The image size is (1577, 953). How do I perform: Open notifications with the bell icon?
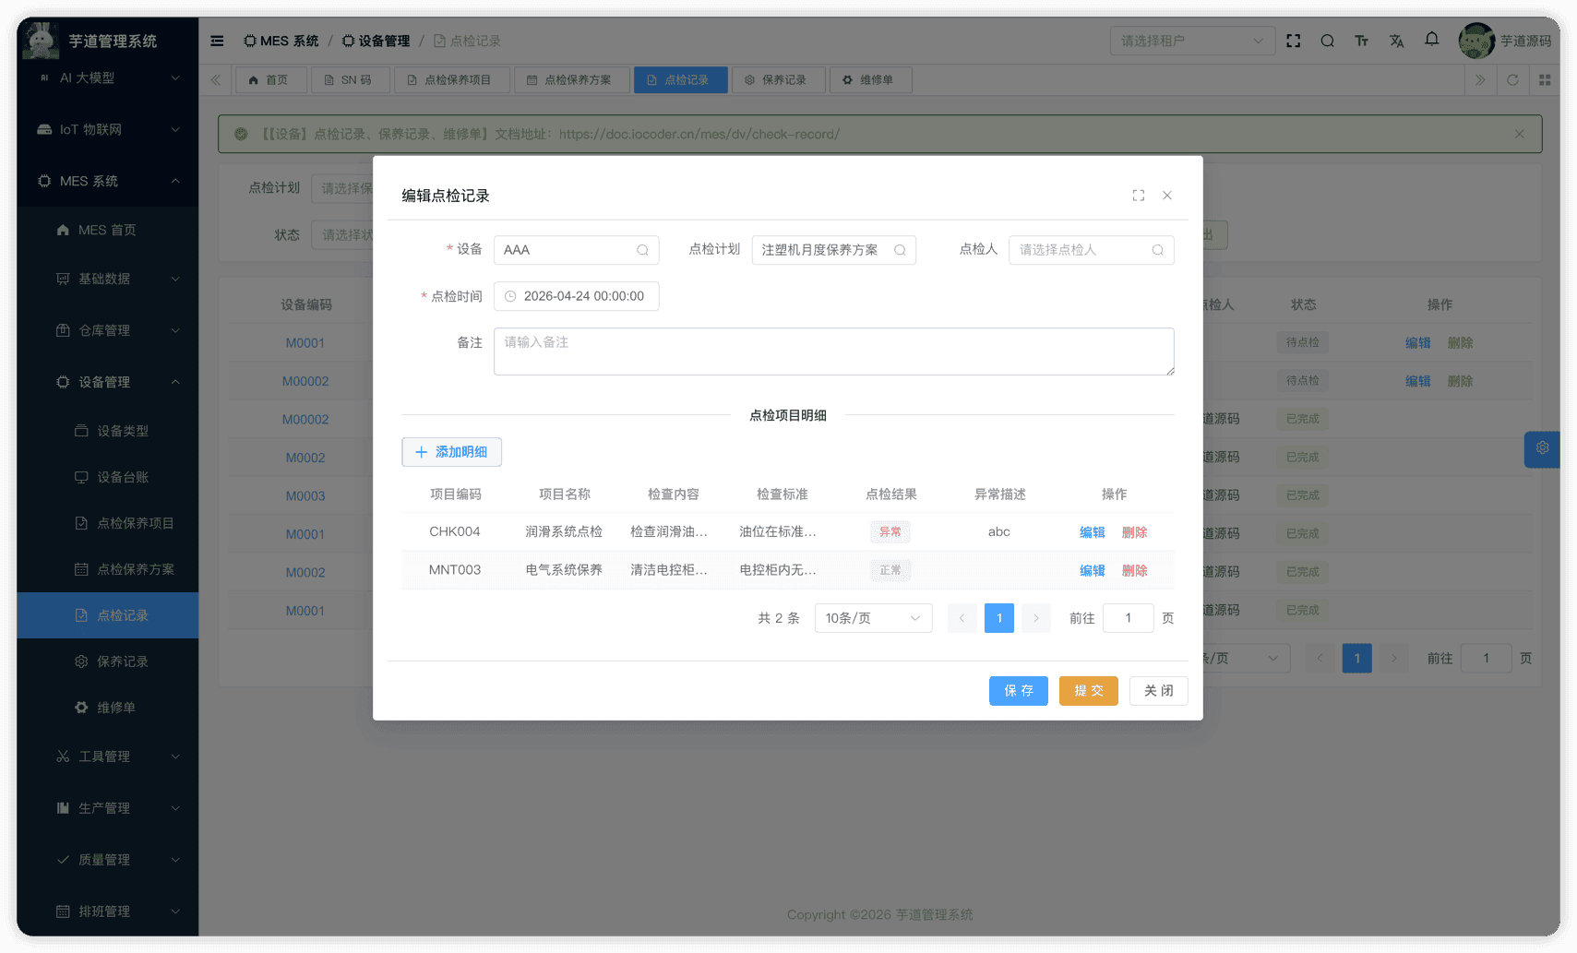(x=1431, y=41)
